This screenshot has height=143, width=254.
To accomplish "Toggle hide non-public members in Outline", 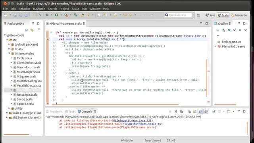I will (240, 30).
